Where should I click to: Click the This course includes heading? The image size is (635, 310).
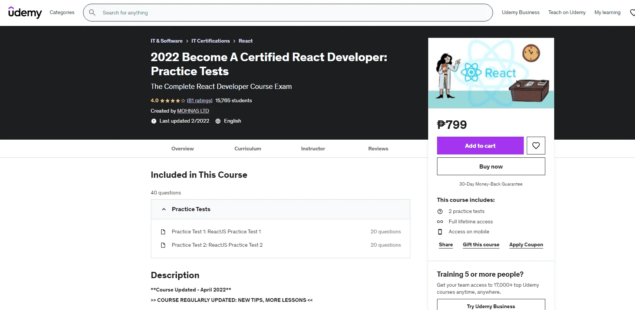466,200
